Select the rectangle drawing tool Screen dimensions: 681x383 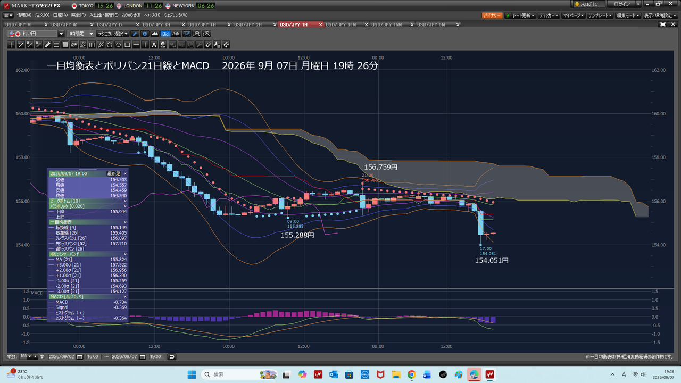point(127,45)
